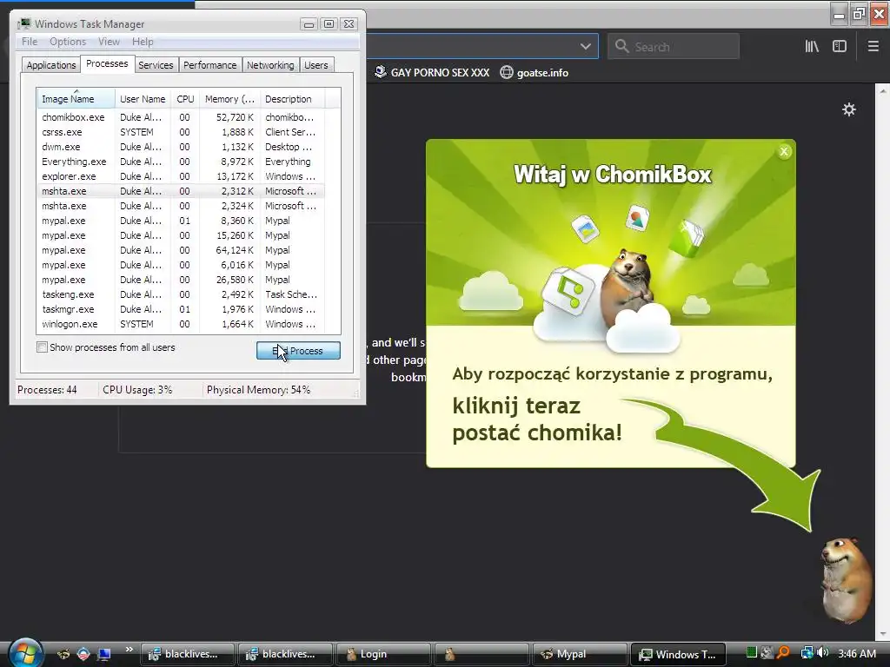Open network status tray icon

click(x=807, y=653)
